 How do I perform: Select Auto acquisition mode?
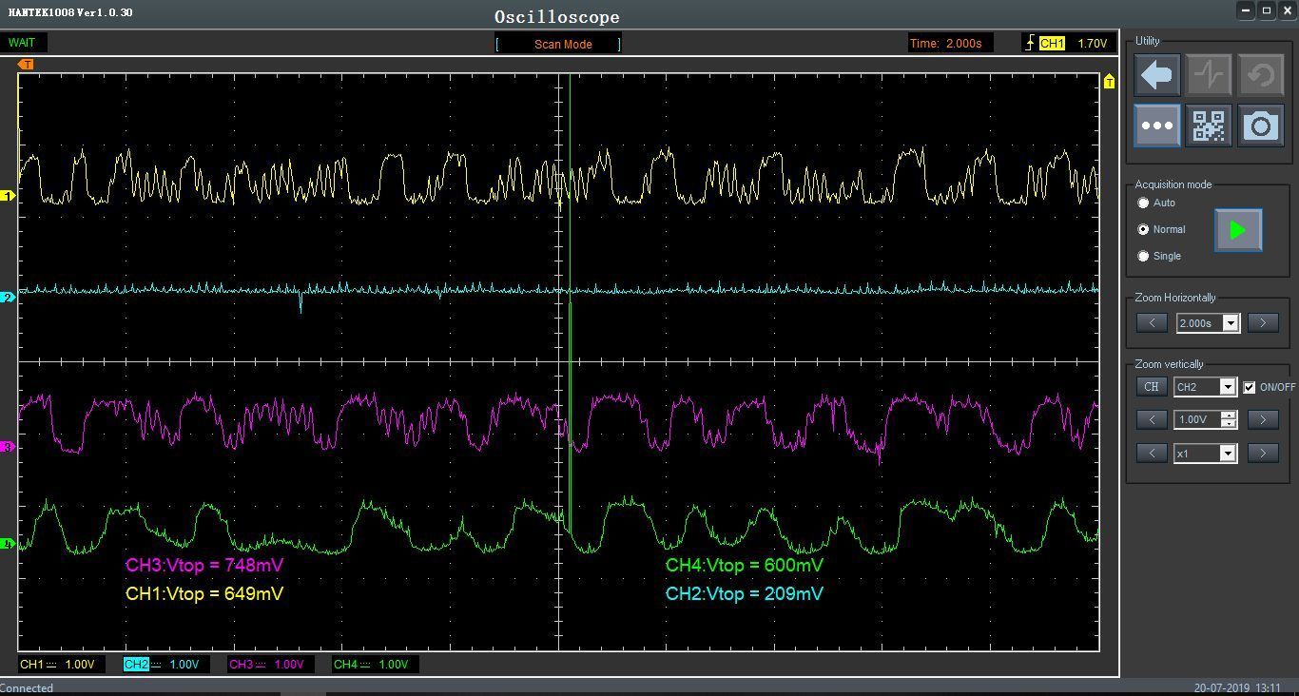point(1144,203)
